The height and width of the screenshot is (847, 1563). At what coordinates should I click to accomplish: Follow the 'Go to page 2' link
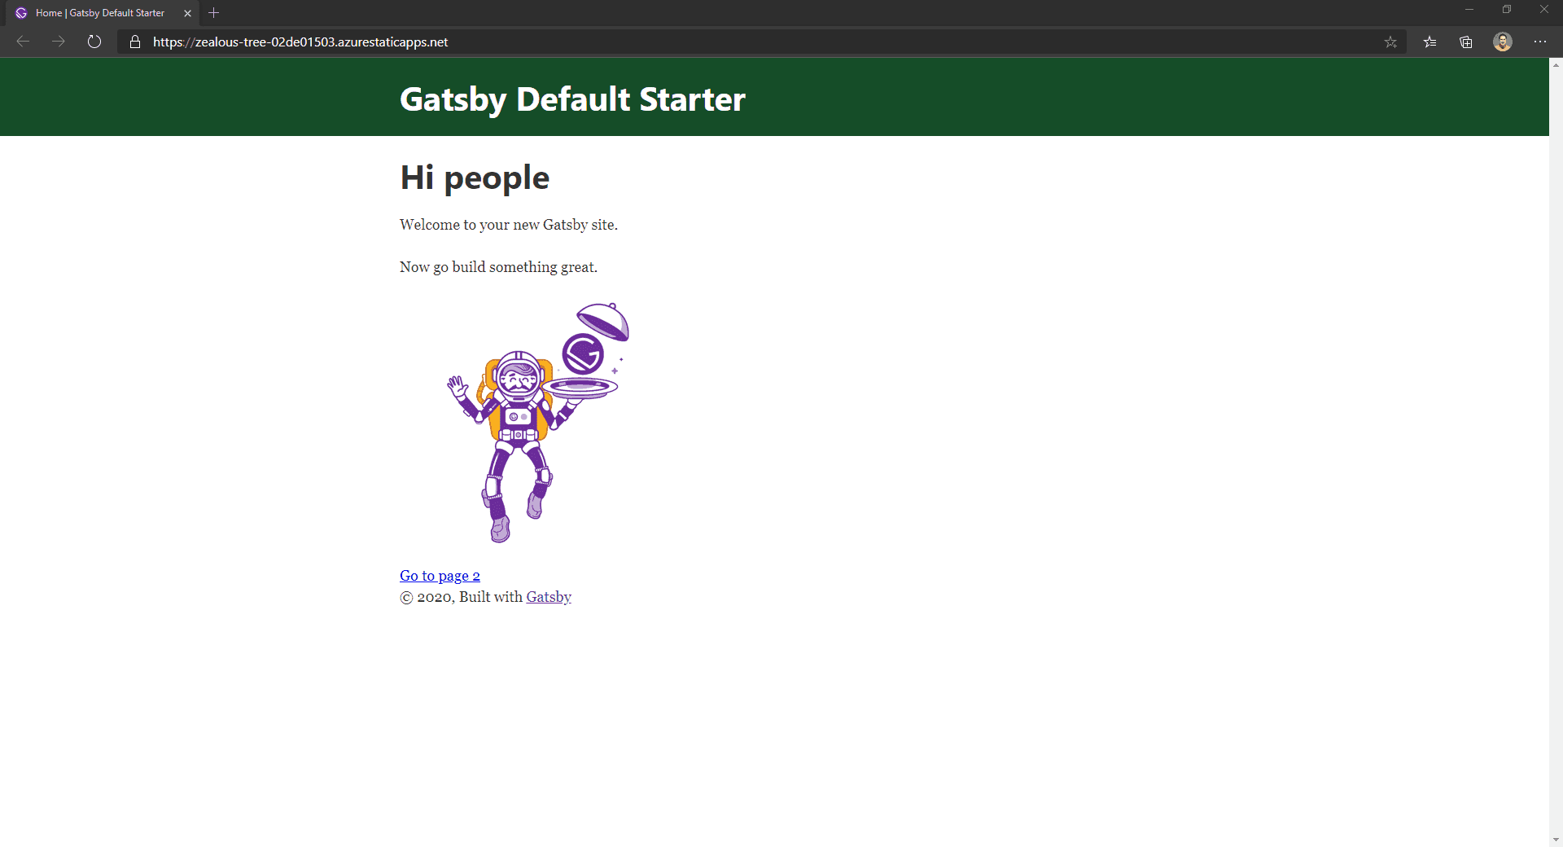pos(440,576)
